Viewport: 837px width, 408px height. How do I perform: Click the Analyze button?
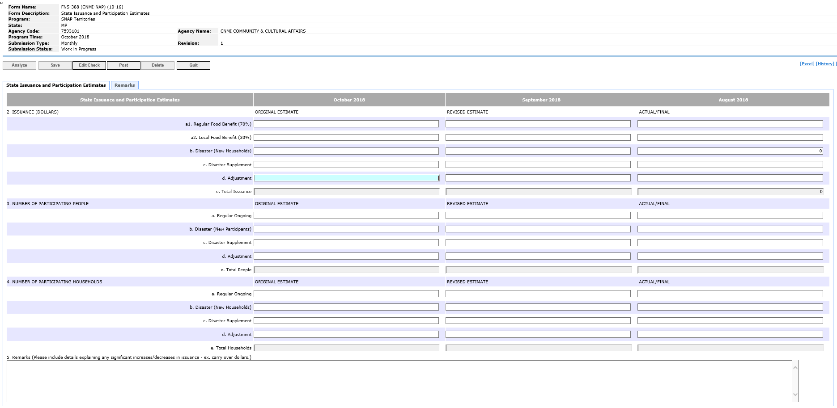(x=19, y=65)
